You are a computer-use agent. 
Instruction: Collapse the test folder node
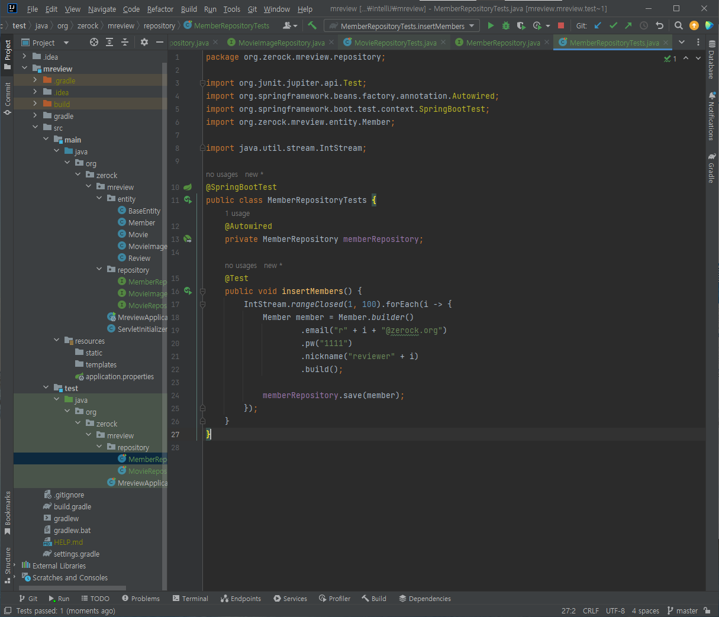(x=46, y=388)
